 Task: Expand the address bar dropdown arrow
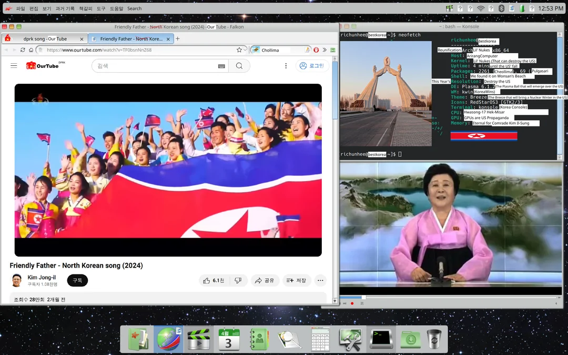(x=245, y=50)
